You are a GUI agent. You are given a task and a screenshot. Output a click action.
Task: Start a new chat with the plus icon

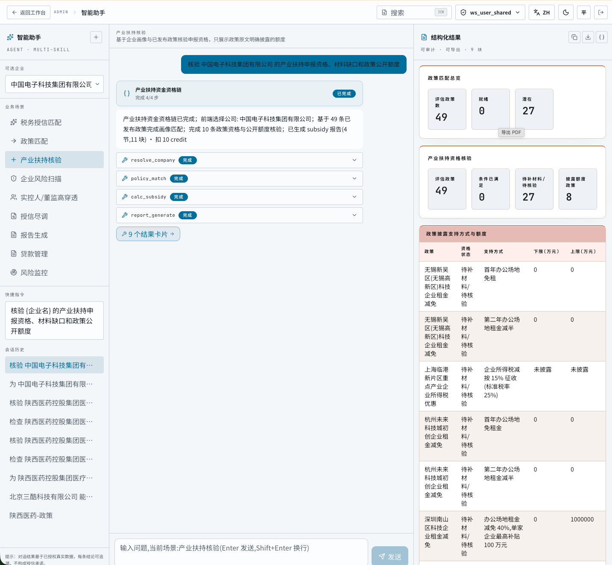[x=96, y=37]
